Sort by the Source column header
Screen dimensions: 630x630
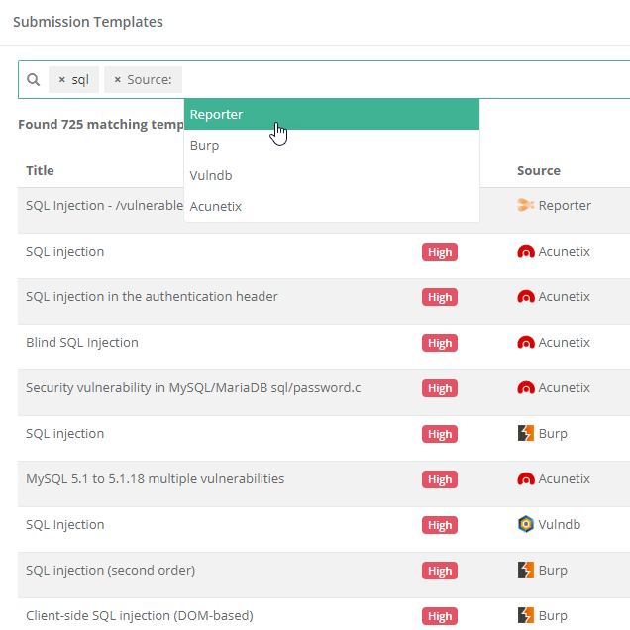(539, 170)
